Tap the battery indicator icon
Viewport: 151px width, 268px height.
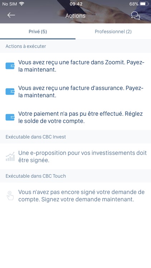[144, 4]
